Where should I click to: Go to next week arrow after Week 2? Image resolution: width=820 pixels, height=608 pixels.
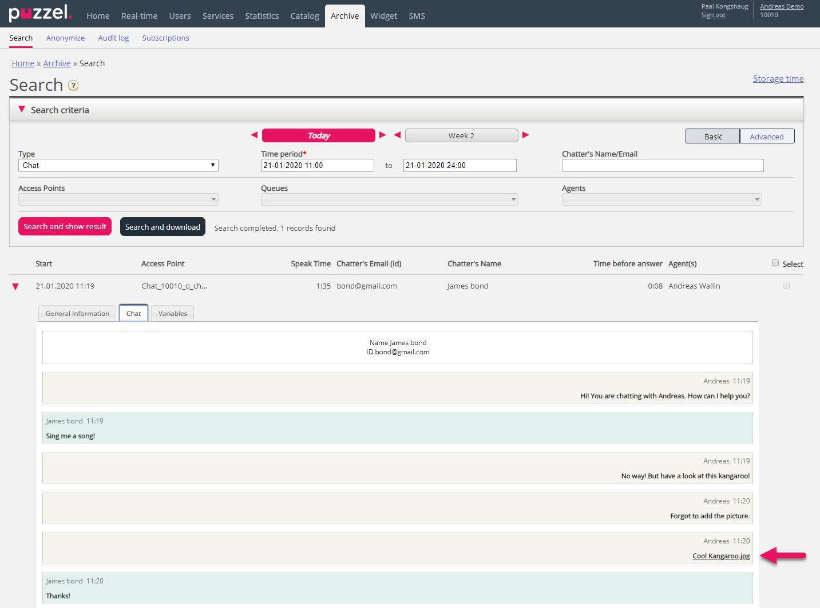tap(526, 135)
